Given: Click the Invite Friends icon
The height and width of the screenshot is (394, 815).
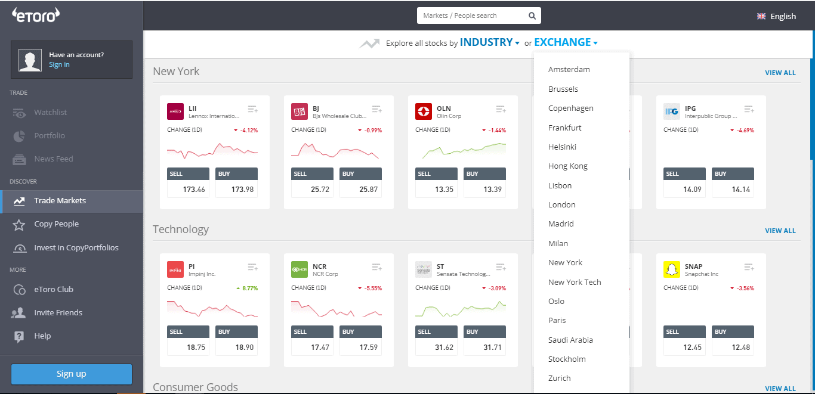Looking at the screenshot, I should pyautogui.click(x=19, y=313).
